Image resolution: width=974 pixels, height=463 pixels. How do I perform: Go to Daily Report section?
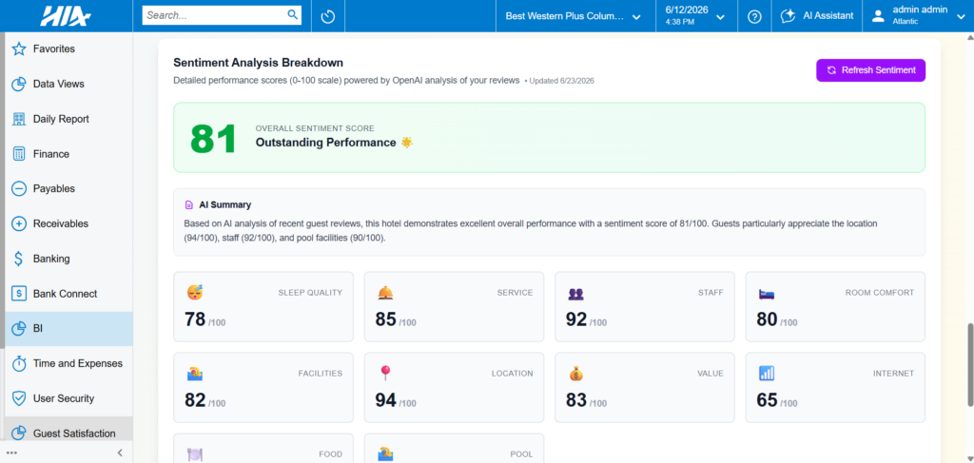click(x=68, y=119)
